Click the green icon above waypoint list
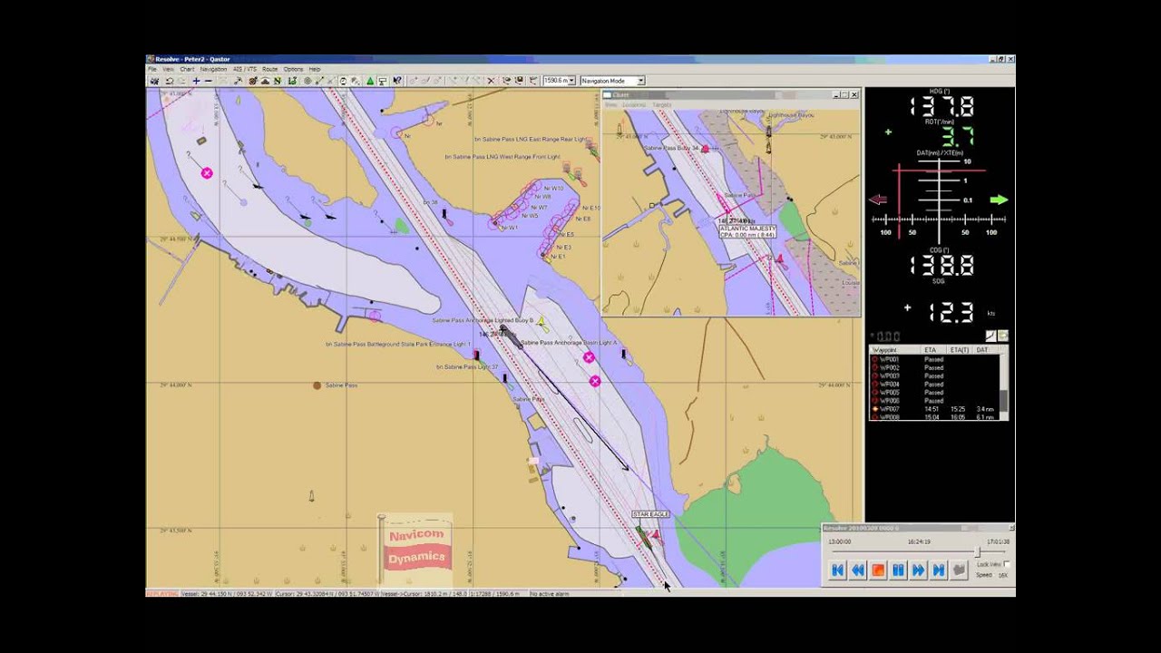The image size is (1161, 653). click(1003, 336)
